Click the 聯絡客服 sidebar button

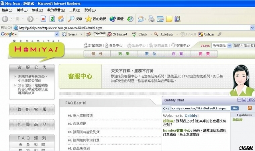click(x=32, y=109)
